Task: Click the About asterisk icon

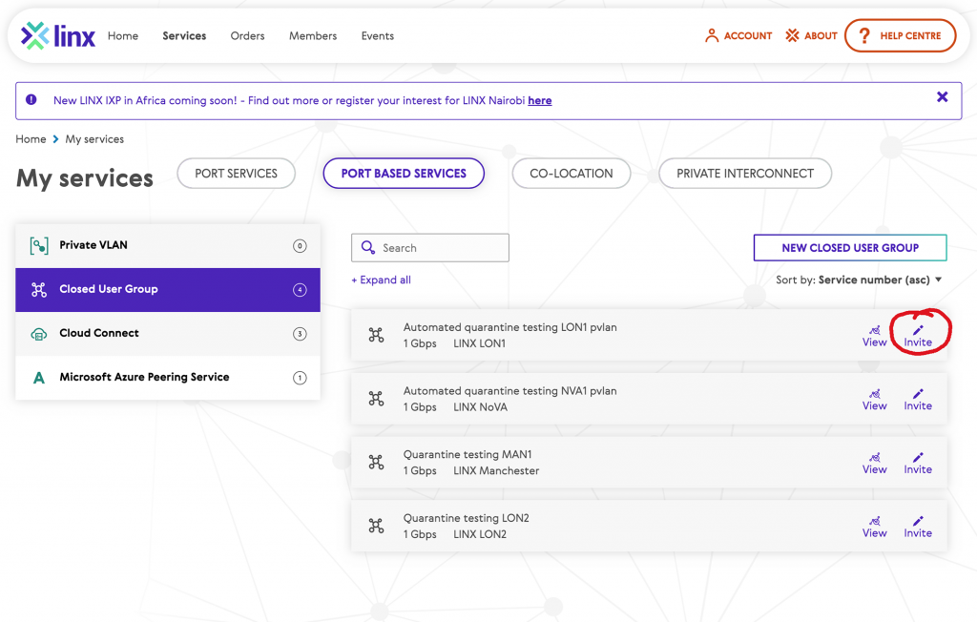Action: 792,35
